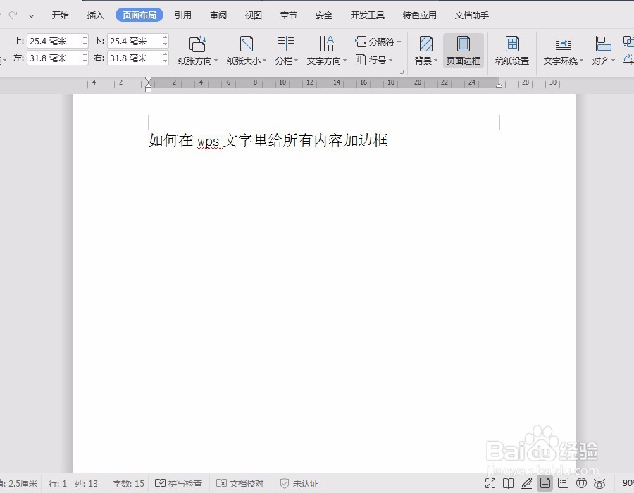Expand the 背景 dropdown arrow

tap(436, 61)
